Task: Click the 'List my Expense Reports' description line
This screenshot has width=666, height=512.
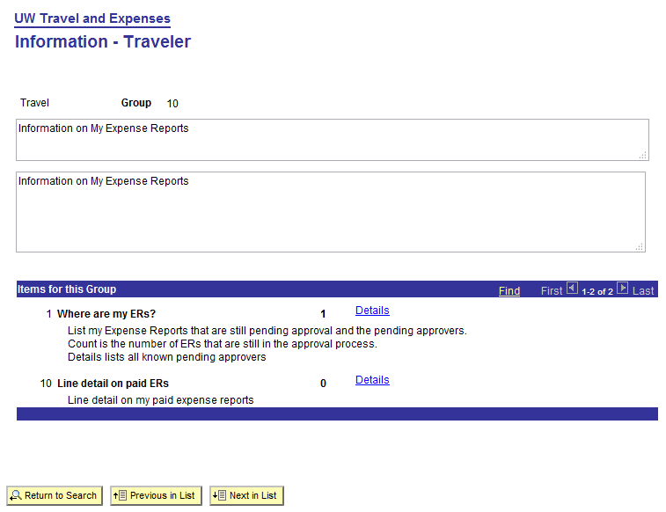Action: [x=267, y=330]
